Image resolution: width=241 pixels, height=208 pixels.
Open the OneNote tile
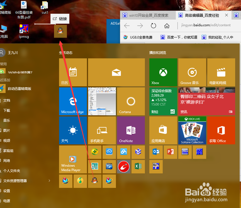131,130
